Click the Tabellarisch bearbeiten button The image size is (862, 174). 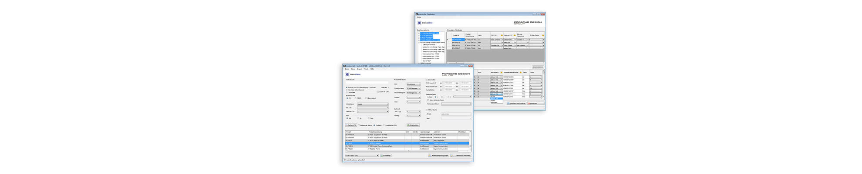[461, 155]
